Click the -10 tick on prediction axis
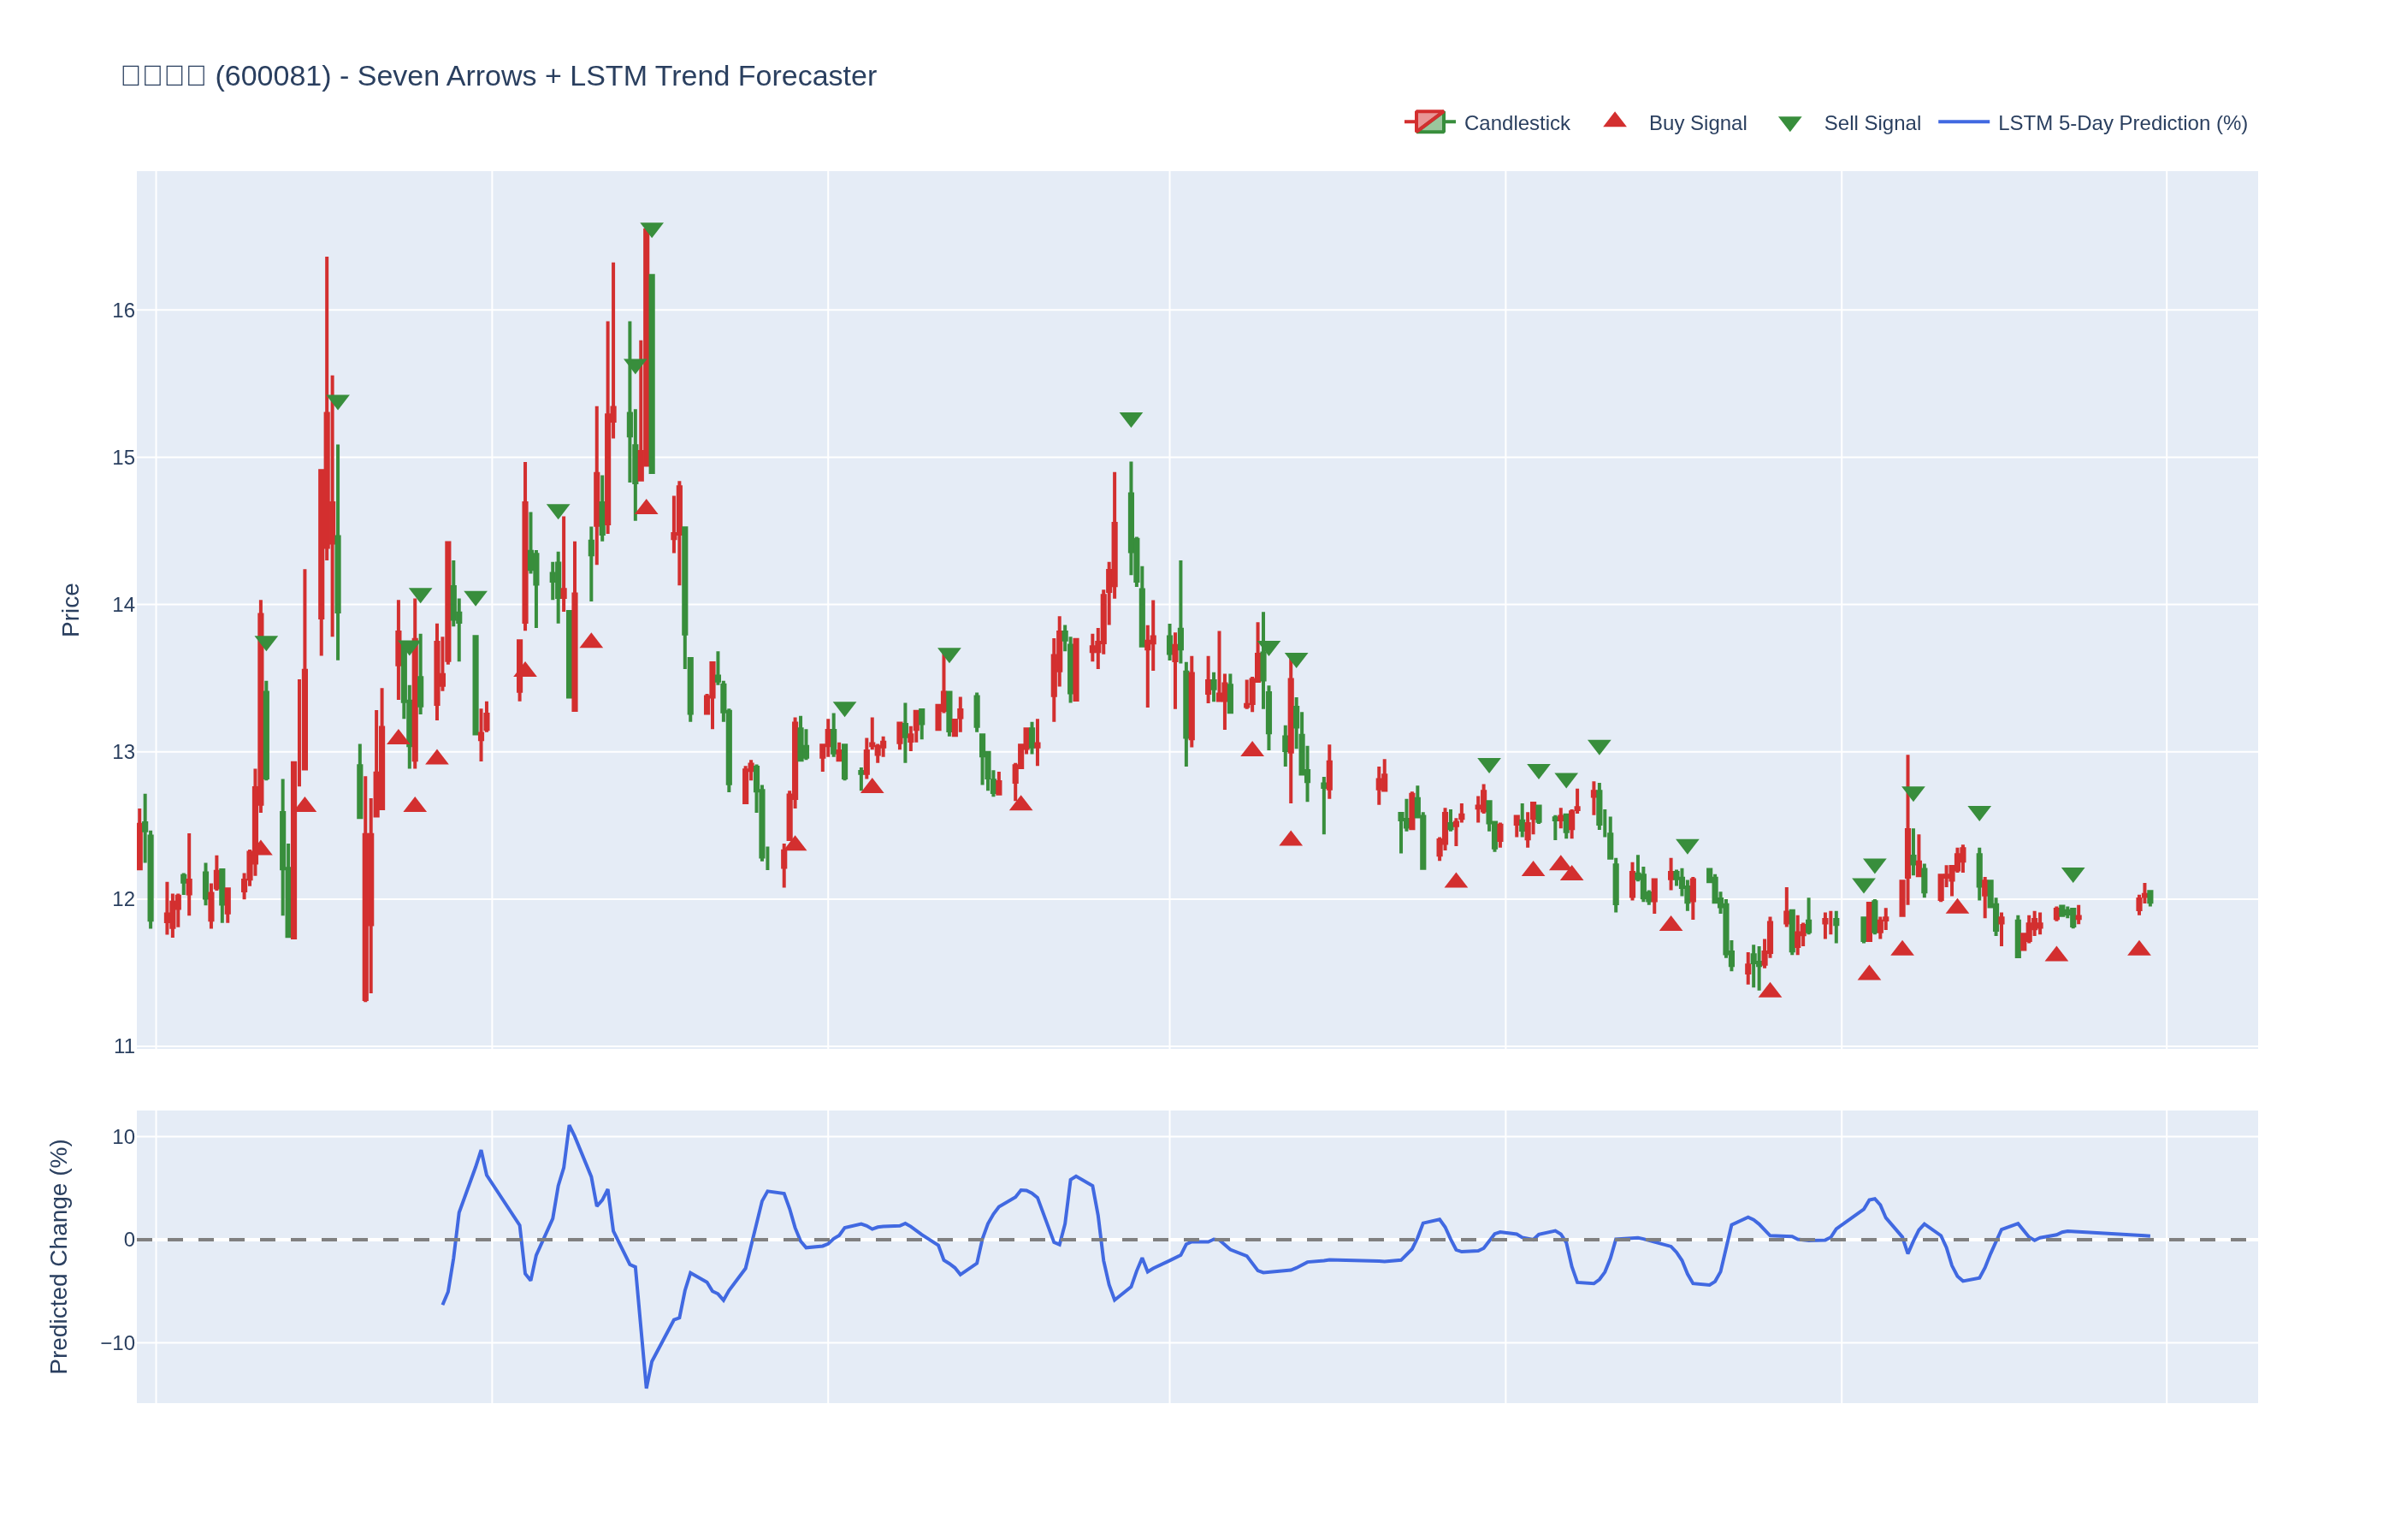The width and height of the screenshot is (2395, 1540). click(118, 1343)
